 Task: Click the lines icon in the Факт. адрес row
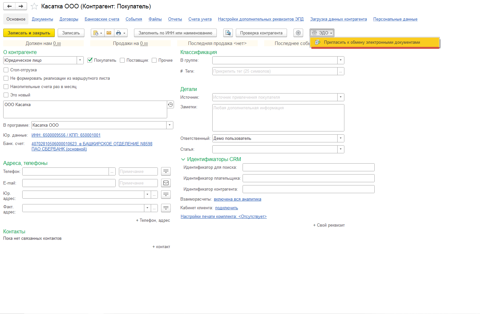tap(166, 208)
